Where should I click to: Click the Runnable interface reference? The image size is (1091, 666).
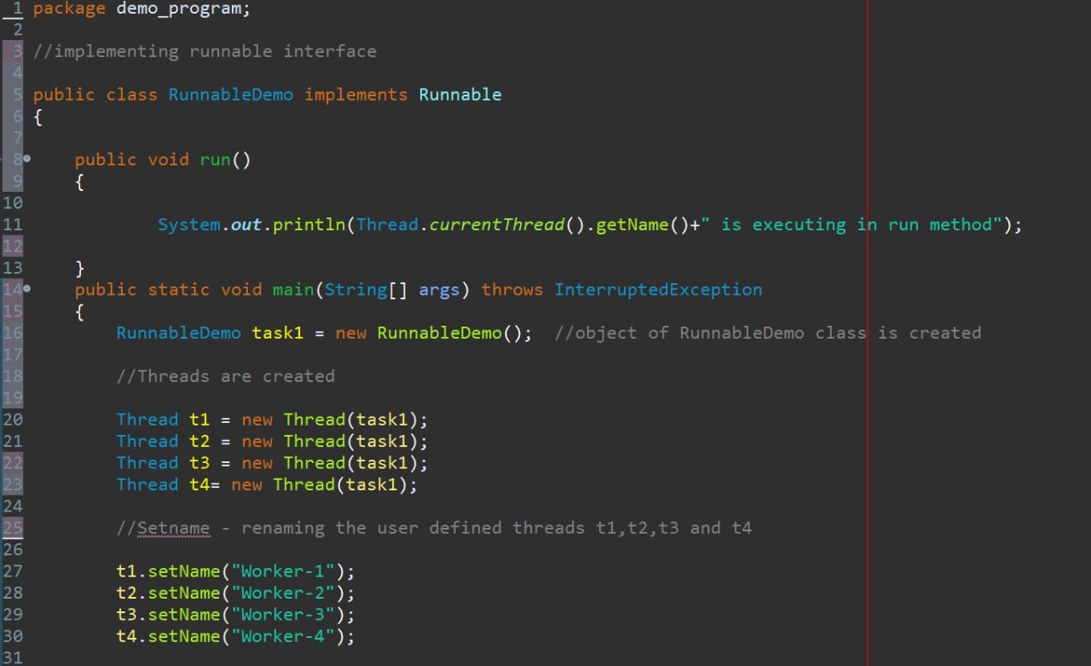point(459,94)
